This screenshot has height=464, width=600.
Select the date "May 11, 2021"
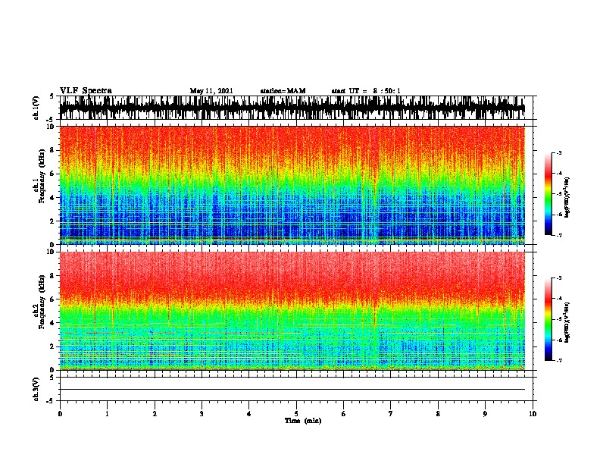coord(211,91)
